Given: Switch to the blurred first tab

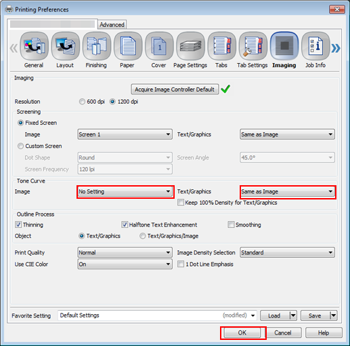Looking at the screenshot, I should click(52, 24).
